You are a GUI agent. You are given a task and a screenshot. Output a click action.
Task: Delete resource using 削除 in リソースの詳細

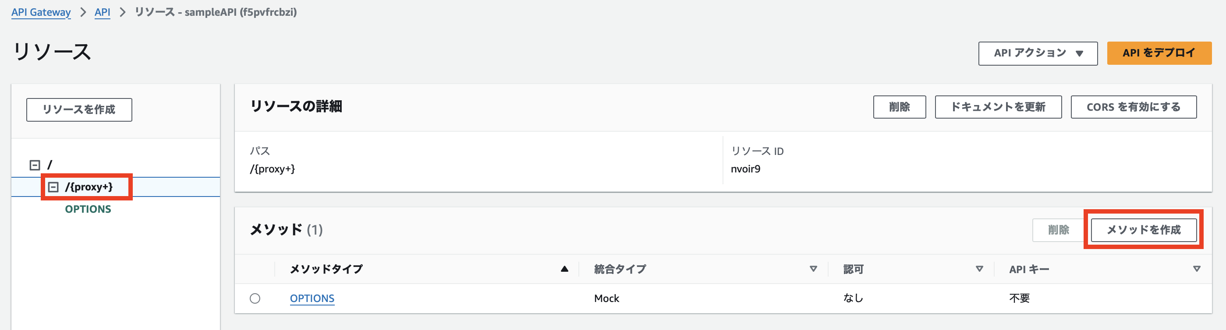click(900, 107)
